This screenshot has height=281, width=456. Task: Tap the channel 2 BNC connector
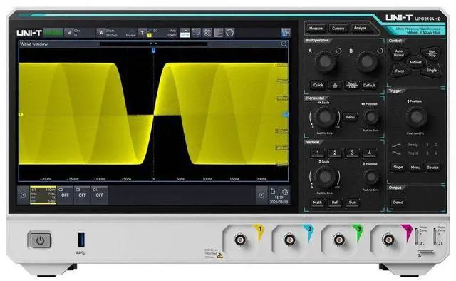tap(290, 240)
